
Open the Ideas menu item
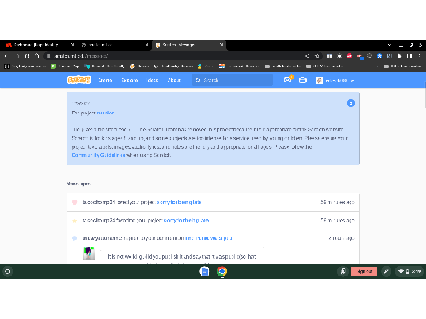point(153,80)
